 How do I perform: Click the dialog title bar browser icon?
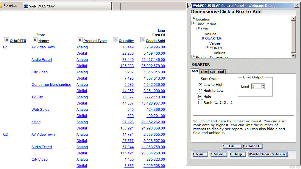[x=189, y=6]
